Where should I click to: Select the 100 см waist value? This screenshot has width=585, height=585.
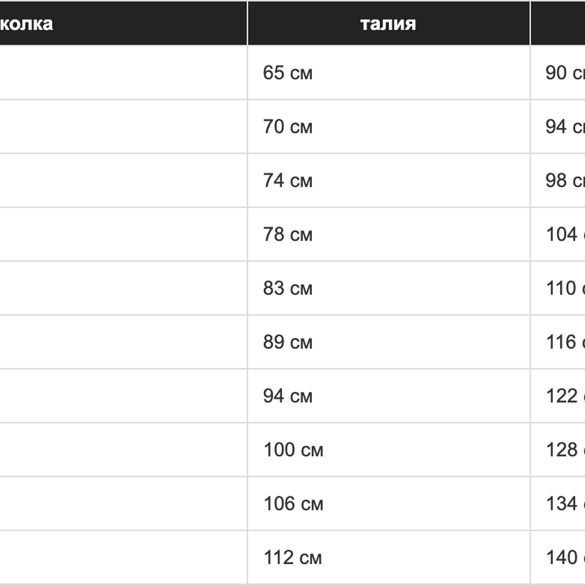[293, 450]
